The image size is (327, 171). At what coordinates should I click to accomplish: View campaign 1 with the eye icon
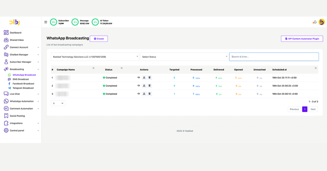click(139, 78)
